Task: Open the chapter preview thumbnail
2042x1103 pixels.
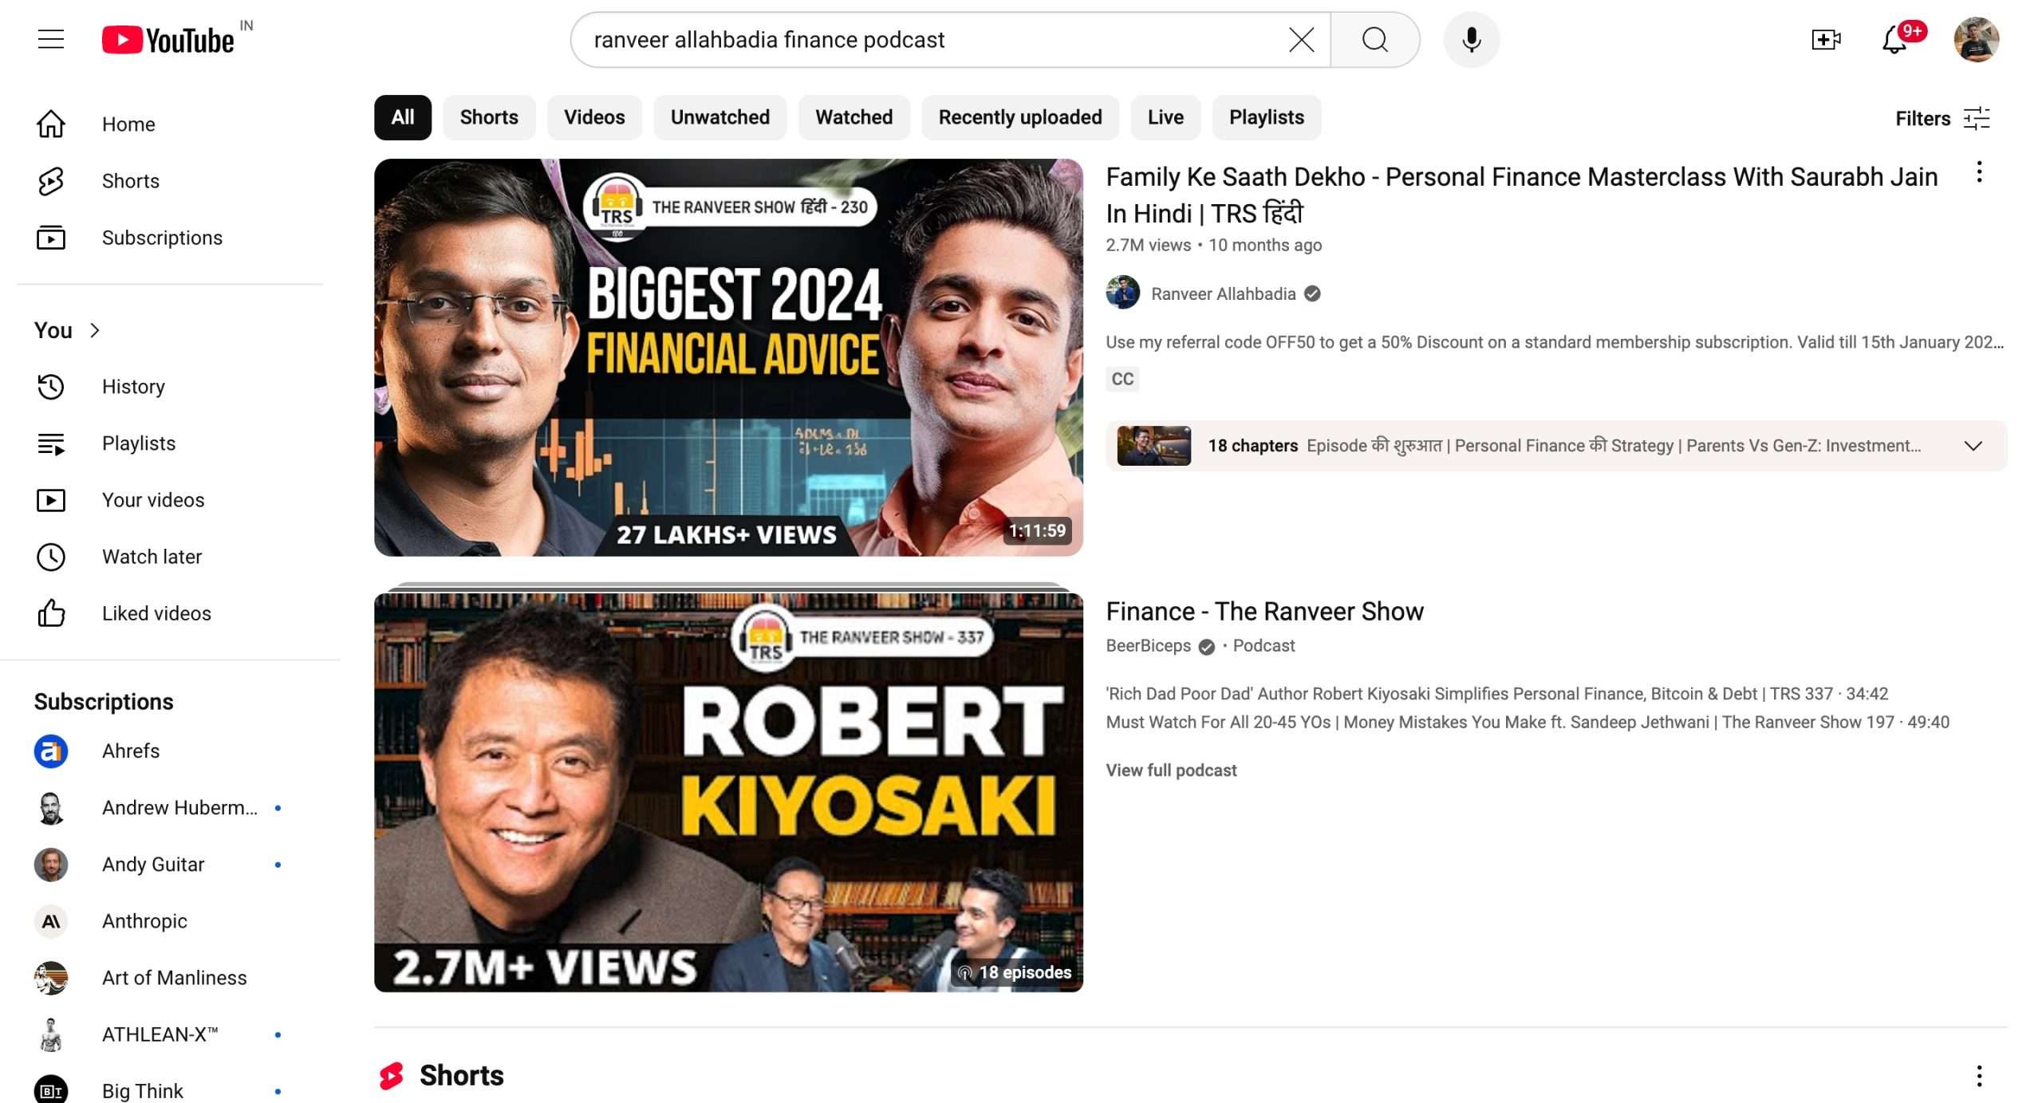Action: 1153,446
